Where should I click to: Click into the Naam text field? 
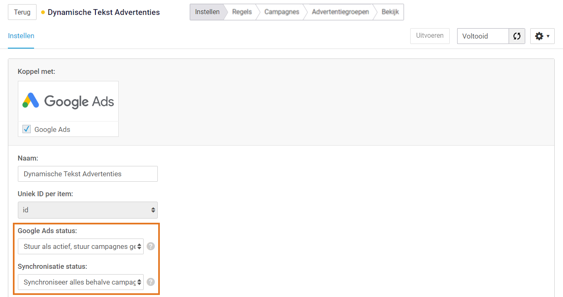point(88,174)
